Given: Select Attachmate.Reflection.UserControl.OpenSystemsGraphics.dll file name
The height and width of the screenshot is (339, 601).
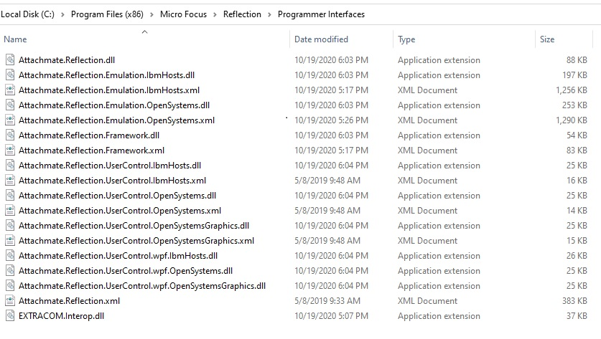Looking at the screenshot, I should tap(134, 226).
